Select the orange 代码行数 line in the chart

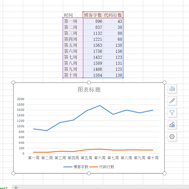[87, 150]
